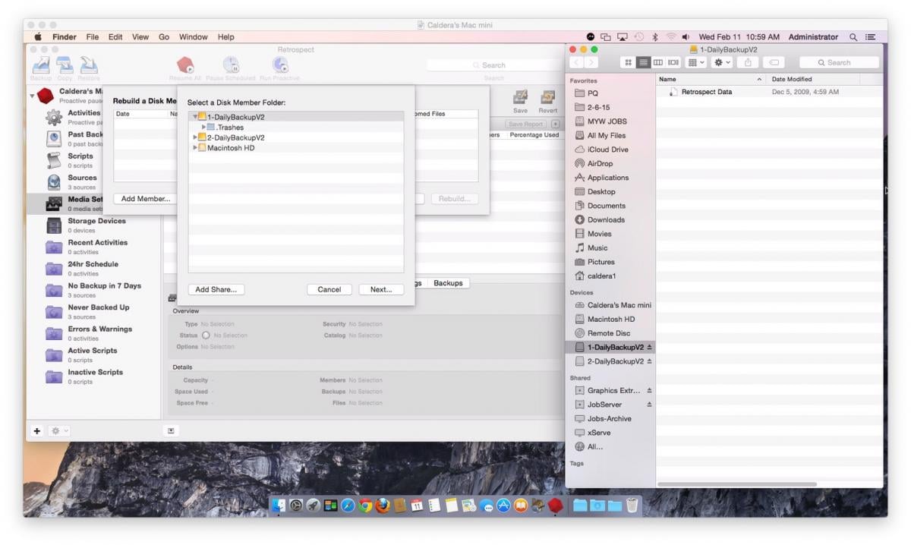Open the Errors & Warnings smart folder

tap(54, 333)
